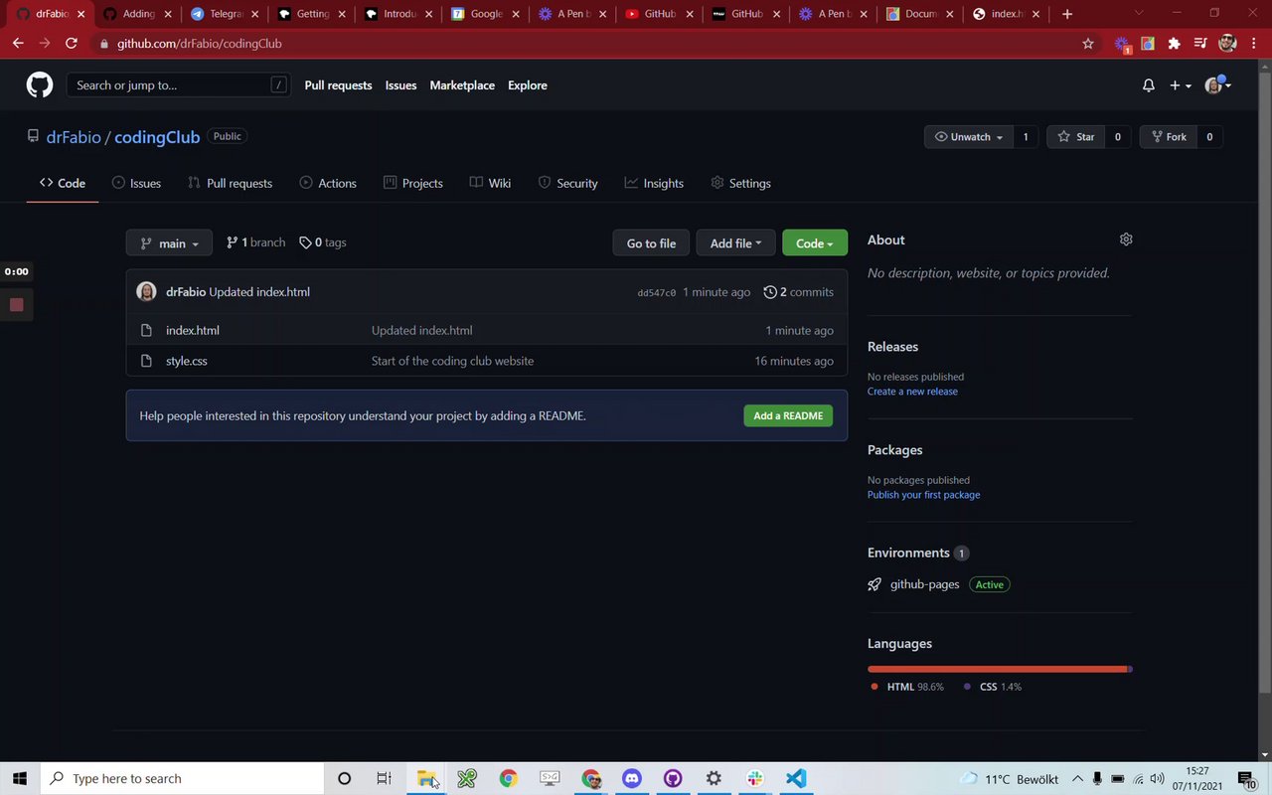
Task: Open the GitHub homepage logo
Action: pyautogui.click(x=40, y=85)
